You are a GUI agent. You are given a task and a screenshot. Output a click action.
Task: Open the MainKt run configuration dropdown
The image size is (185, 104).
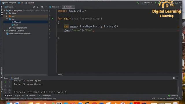coord(147,3)
